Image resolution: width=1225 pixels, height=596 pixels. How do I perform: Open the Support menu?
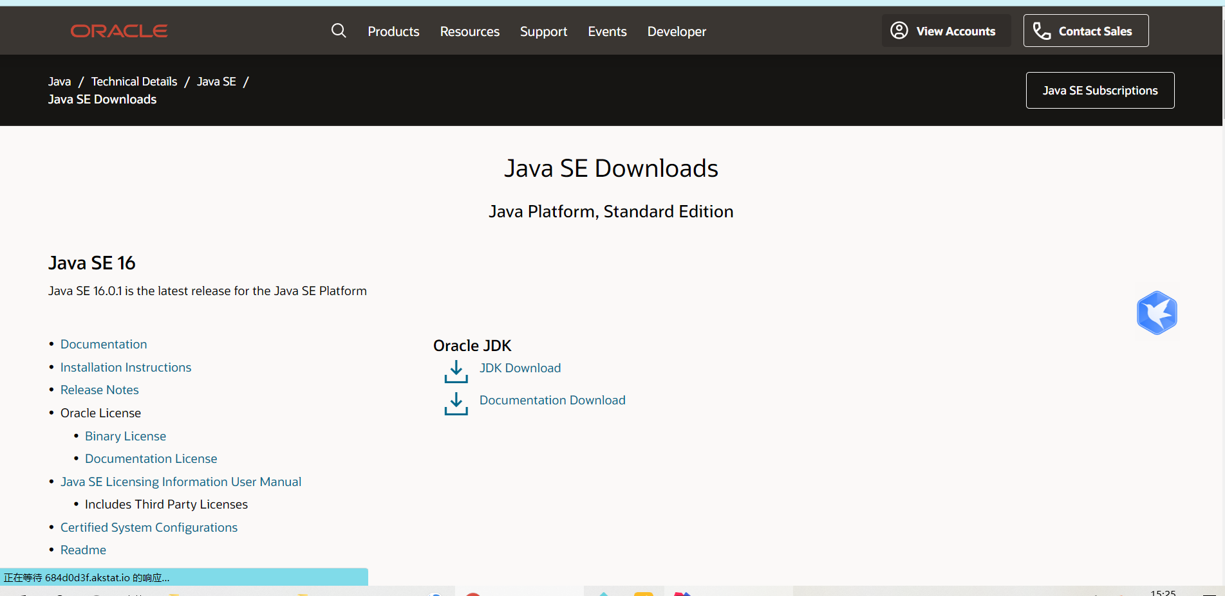tap(543, 32)
